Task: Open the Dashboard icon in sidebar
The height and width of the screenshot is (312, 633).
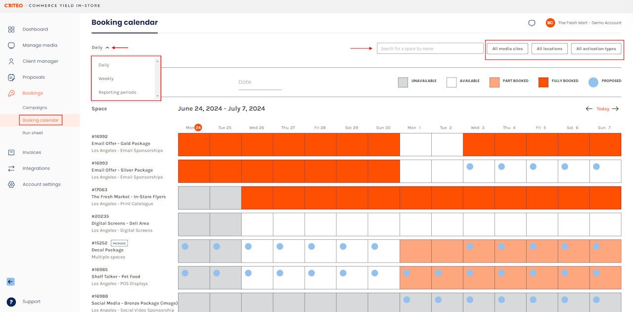Action: [x=11, y=30]
